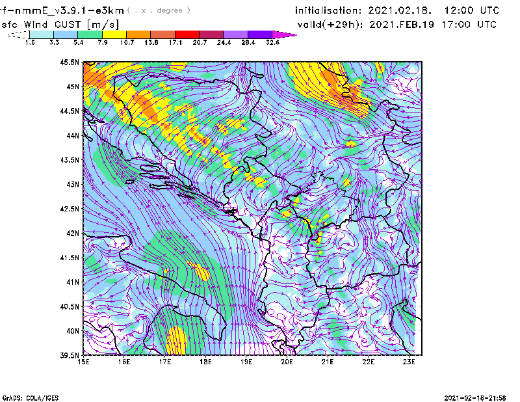This screenshot has width=520, height=402.
Task: Click the '15E' longitude axis label
Action: click(x=83, y=362)
